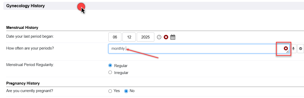The width and height of the screenshot is (304, 98).
Task: Click the checkmark icon beside periods field
Action: pos(301,49)
